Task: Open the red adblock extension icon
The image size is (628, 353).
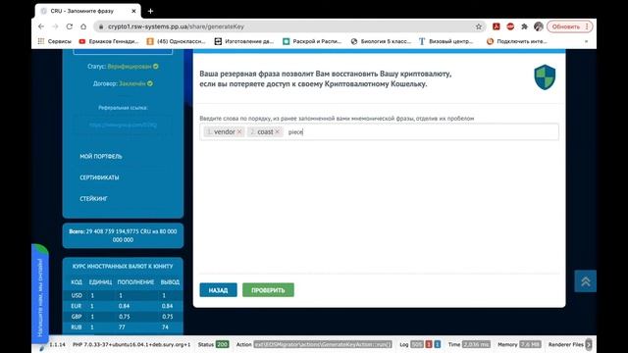Action: 510,26
